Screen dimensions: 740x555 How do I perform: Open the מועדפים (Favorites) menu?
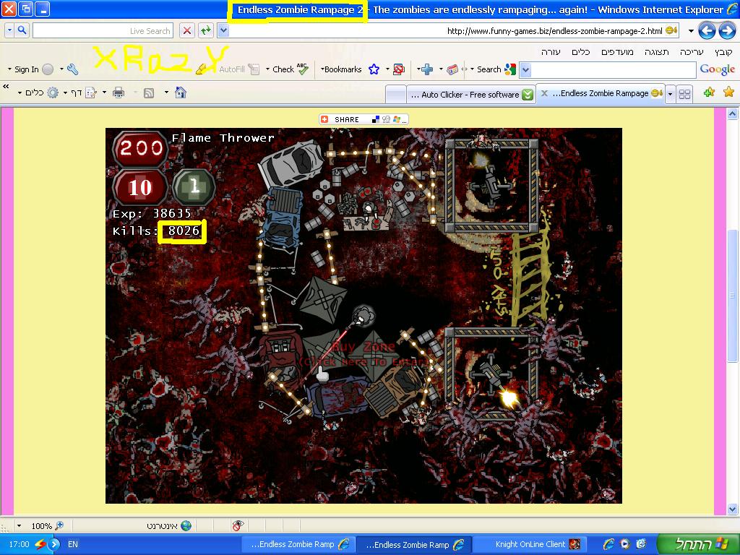[617, 52]
